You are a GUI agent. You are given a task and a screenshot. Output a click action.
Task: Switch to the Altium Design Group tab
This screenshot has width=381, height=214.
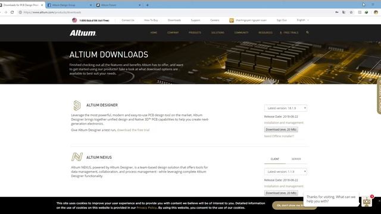pyautogui.click(x=69, y=5)
